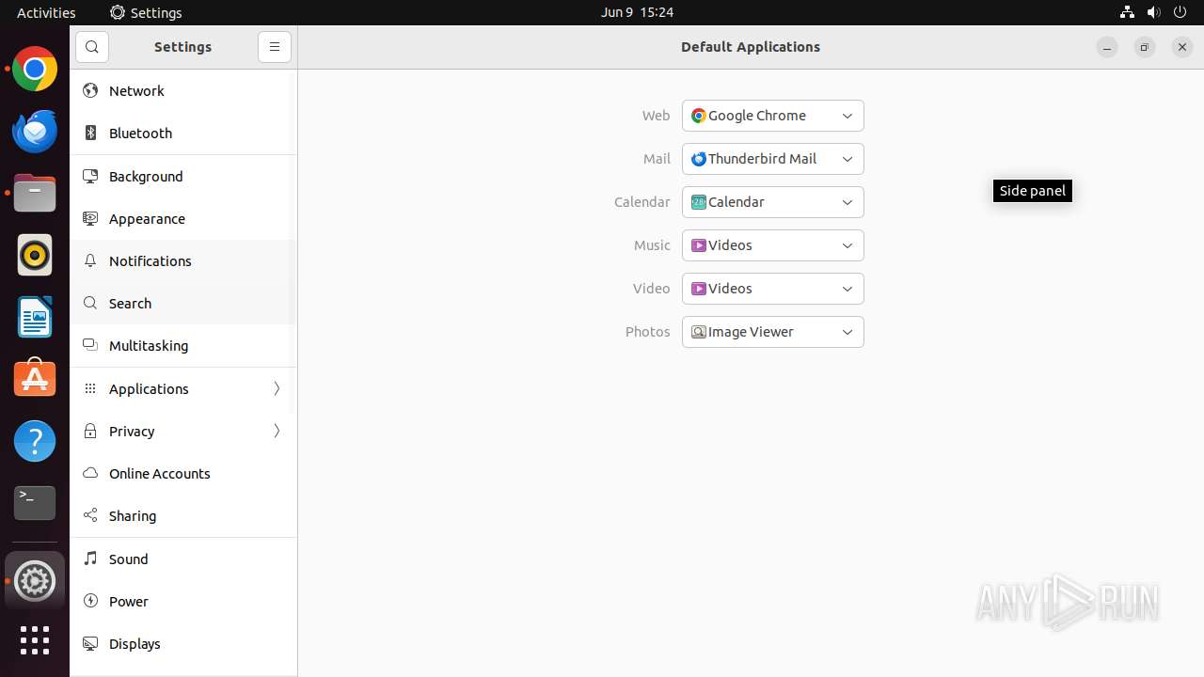Restore the Settings window size
Viewport: 1204px width, 677px height.
point(1145,47)
